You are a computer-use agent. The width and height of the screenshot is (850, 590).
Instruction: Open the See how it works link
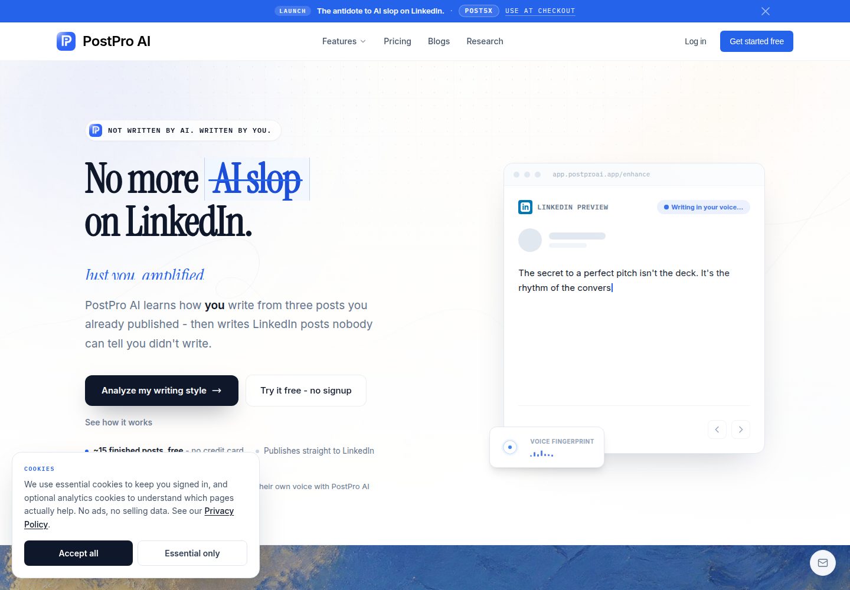point(119,422)
